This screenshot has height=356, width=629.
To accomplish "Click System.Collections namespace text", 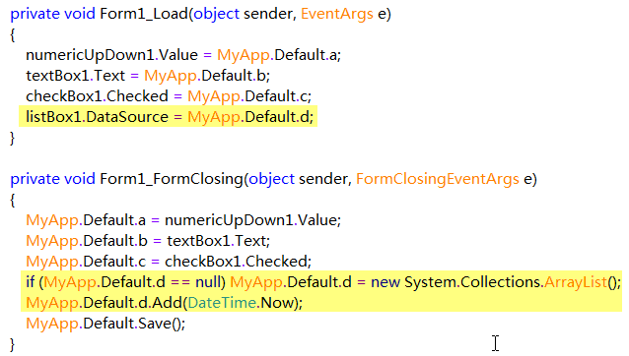I will [471, 282].
